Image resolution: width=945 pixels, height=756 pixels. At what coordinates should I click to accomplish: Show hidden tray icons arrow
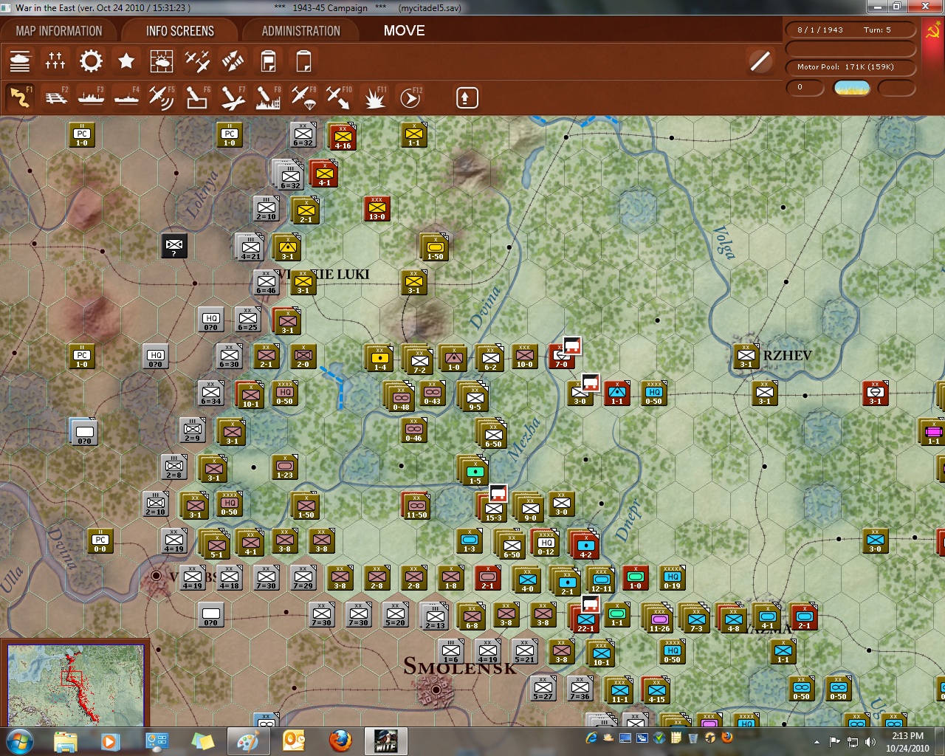click(x=817, y=741)
